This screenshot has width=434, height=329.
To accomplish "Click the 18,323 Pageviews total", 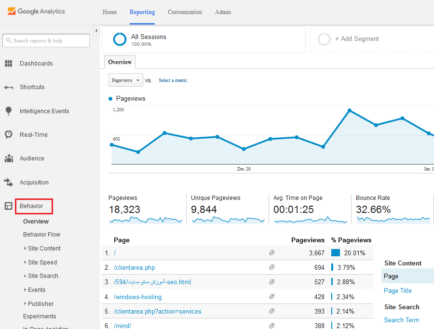I will pos(124,209).
